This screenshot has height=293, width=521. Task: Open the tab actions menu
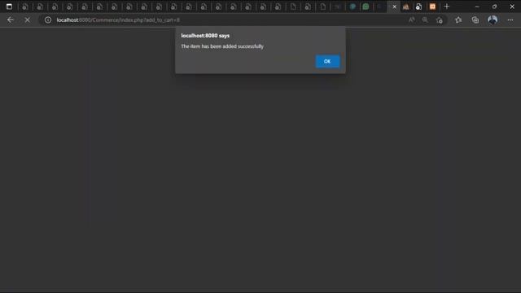[9, 7]
